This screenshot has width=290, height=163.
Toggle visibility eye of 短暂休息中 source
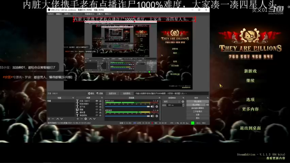point(97,104)
